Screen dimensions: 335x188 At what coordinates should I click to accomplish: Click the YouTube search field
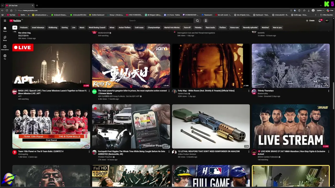coord(161,21)
